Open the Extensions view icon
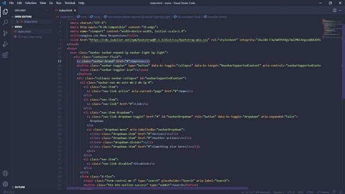The height and width of the screenshot is (194, 345). pos(5,55)
